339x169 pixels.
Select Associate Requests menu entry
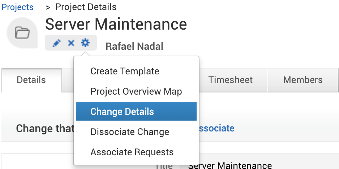132,152
